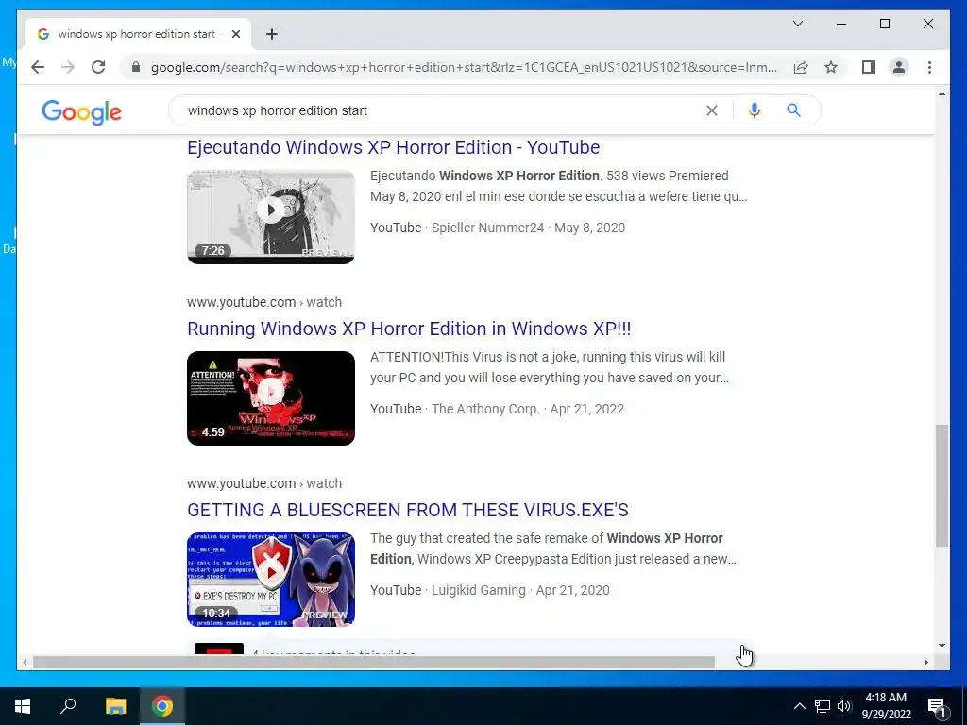This screenshot has width=967, height=725.
Task: Open clock showing 4:18 AM
Action: tap(886, 706)
